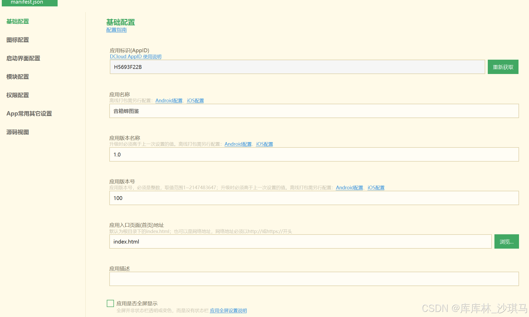Focus the 应用版本名称 field containing 1.0
The height and width of the screenshot is (317, 529).
pos(314,155)
